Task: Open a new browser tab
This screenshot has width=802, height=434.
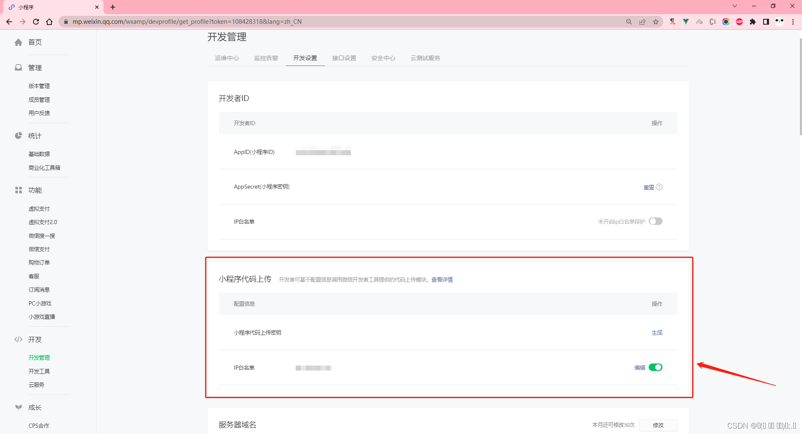Action: 113,7
